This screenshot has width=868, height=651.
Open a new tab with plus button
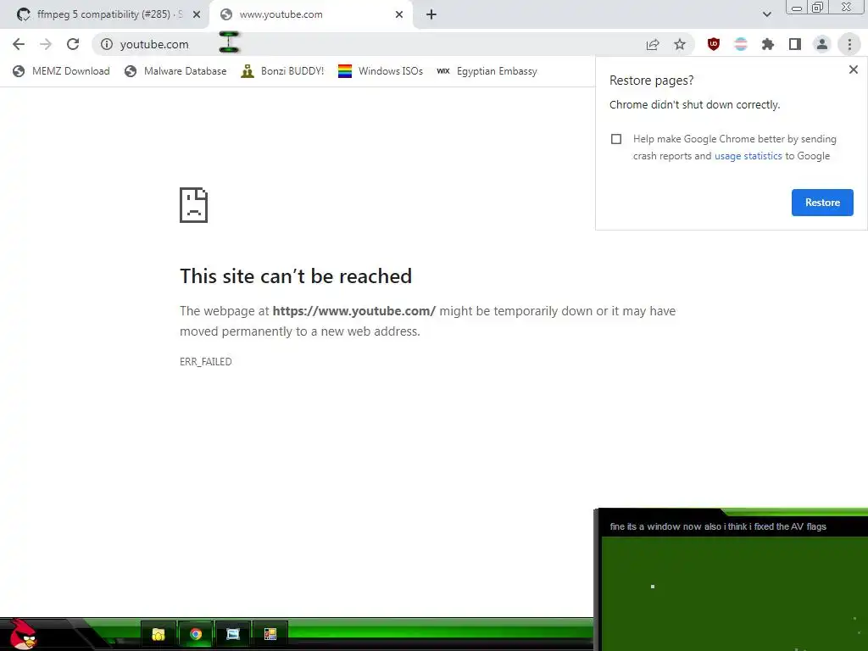tap(431, 14)
